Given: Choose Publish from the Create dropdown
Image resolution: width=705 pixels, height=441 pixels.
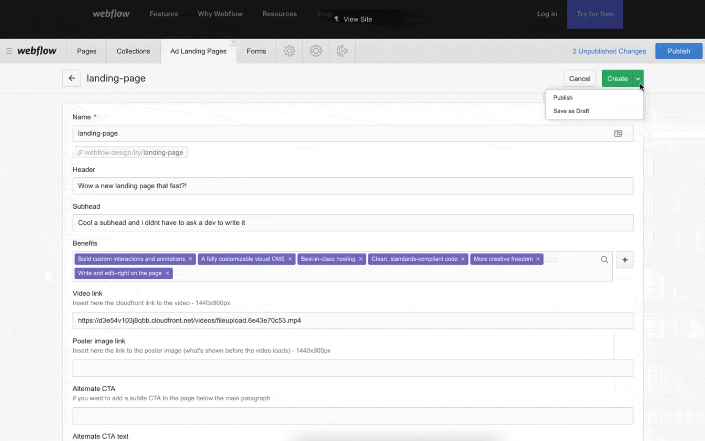Looking at the screenshot, I should [x=563, y=98].
